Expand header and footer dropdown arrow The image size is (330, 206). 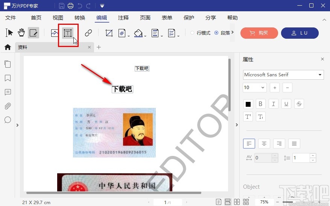(x=162, y=36)
